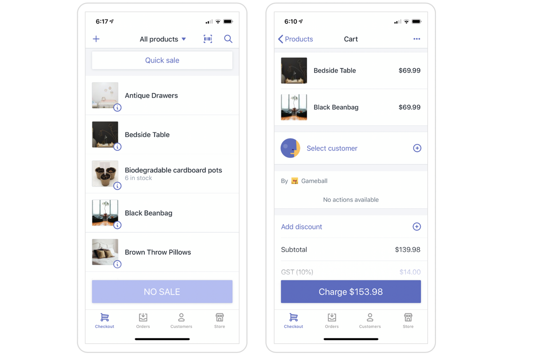549x356 pixels.
Task: Select customer avatar in cart
Action: point(290,148)
